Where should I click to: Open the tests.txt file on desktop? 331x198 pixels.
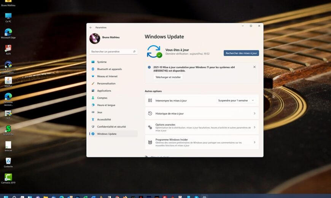[x=8, y=145]
